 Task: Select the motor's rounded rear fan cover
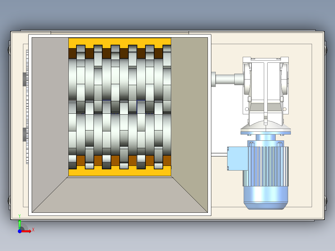point(266,198)
